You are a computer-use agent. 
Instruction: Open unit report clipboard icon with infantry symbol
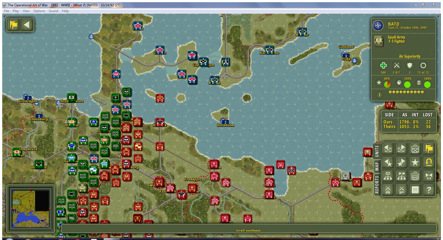pos(415,149)
